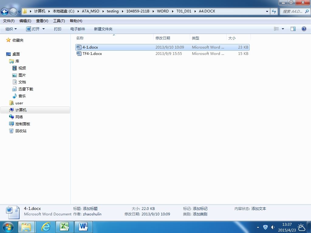This screenshot has height=233, width=311.
Task: Click the 新建文件夹 button
Action: [103, 29]
